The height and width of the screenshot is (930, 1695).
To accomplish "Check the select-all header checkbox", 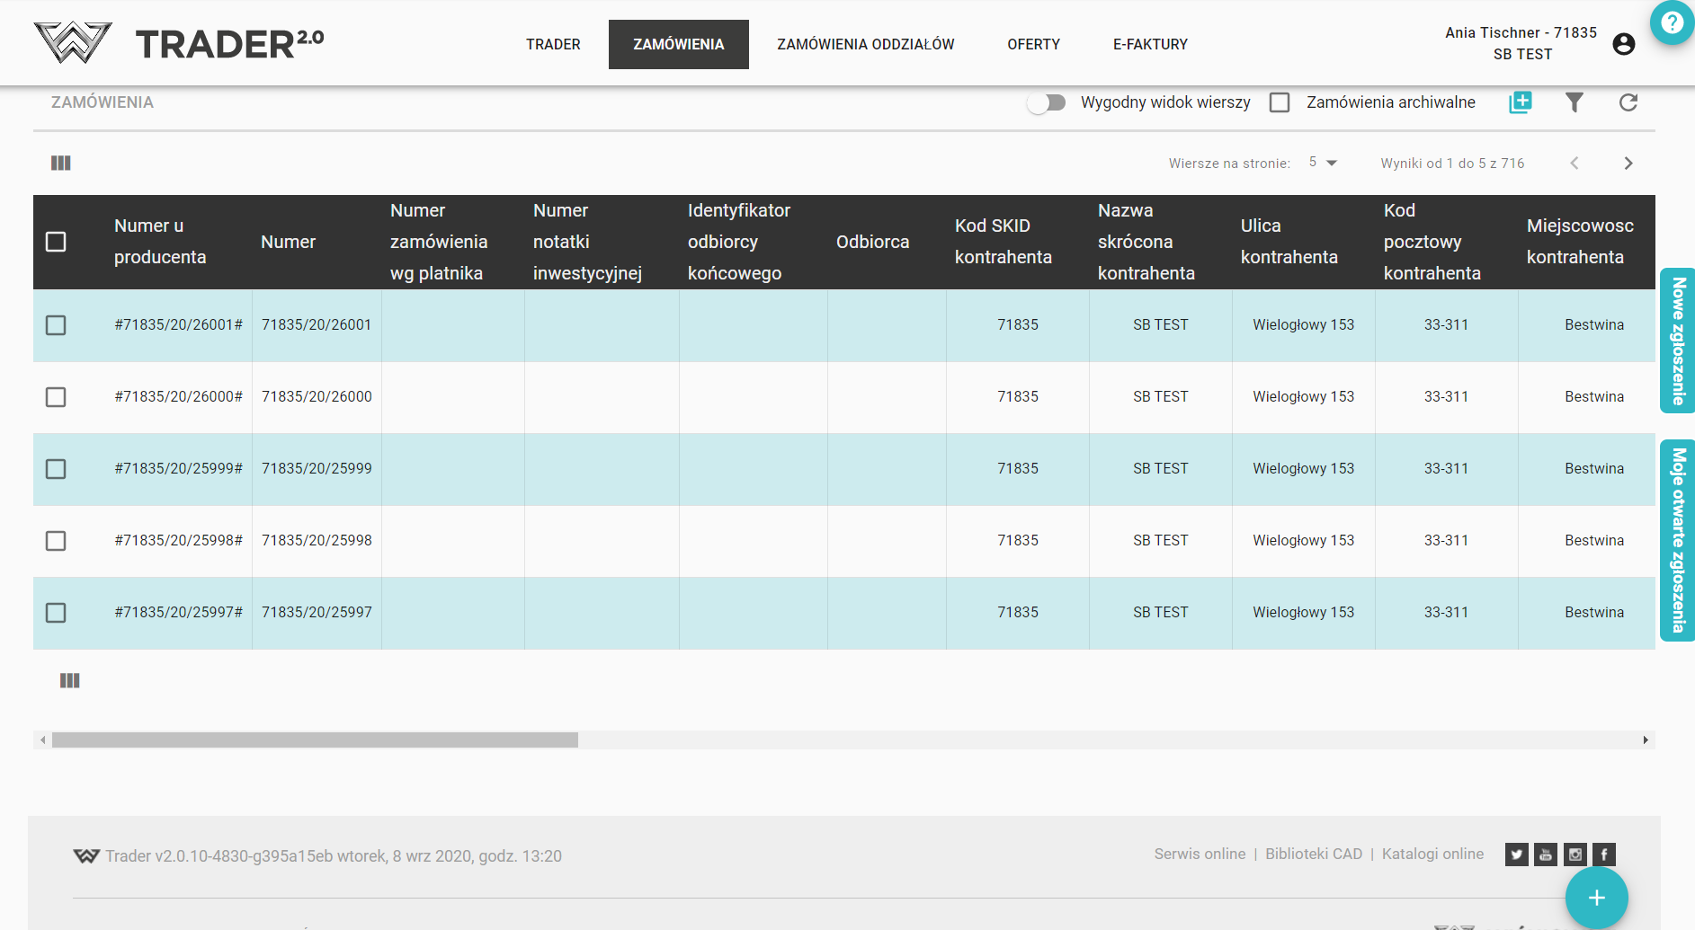I will coord(56,242).
